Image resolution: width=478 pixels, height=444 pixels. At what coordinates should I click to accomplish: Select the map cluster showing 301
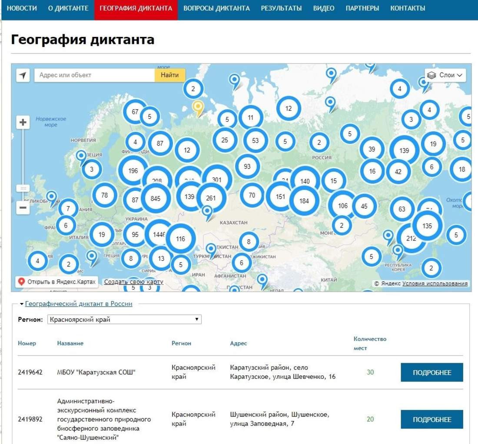[x=216, y=180]
